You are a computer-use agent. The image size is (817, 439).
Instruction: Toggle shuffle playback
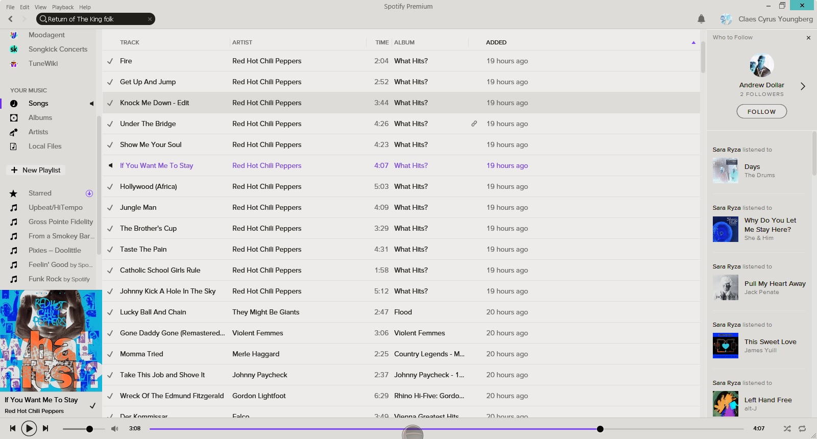coord(787,428)
